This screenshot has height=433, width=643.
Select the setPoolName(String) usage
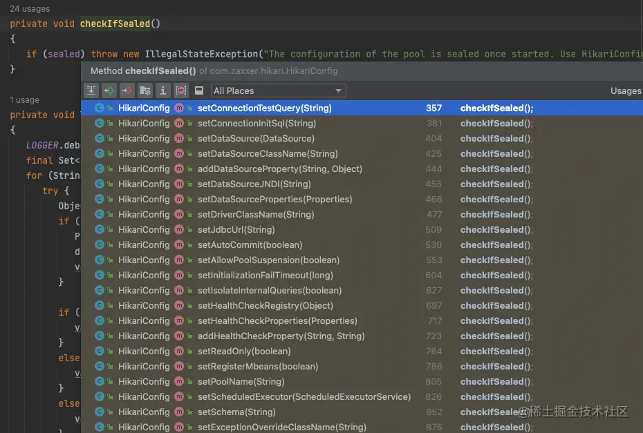tap(362, 381)
